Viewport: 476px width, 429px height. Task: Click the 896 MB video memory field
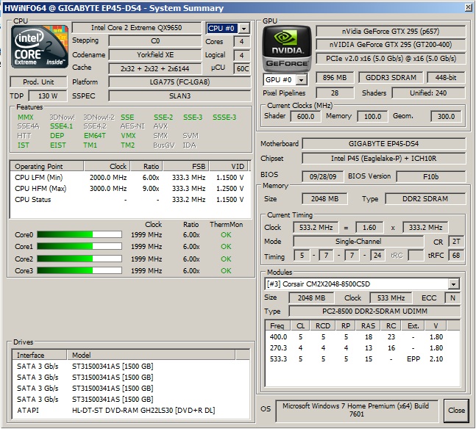click(x=335, y=78)
